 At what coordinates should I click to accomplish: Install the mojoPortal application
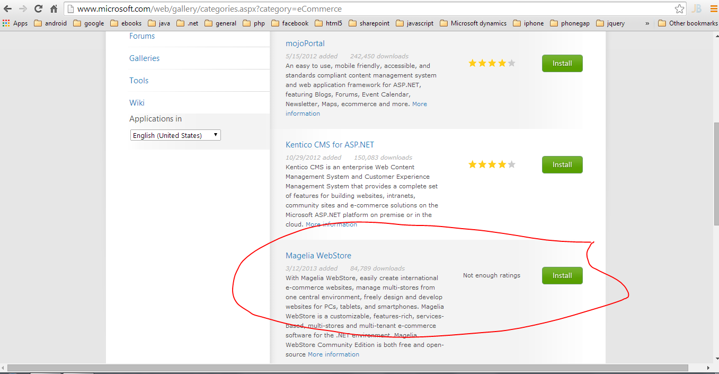coord(562,63)
